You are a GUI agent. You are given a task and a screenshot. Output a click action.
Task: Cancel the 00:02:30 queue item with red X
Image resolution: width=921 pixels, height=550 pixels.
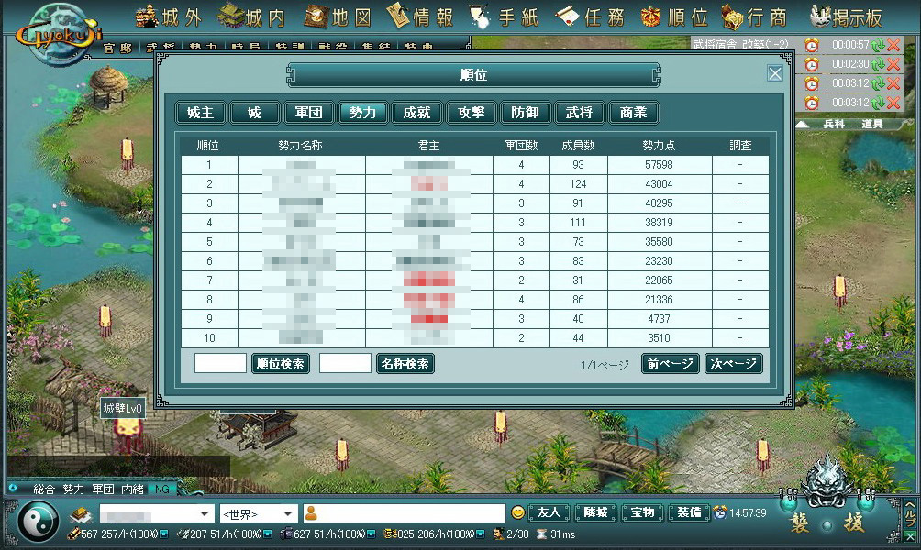(893, 64)
